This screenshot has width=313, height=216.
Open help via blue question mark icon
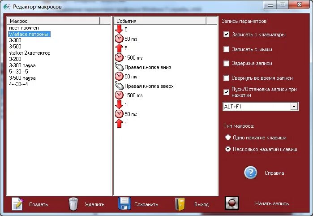coord(250,173)
